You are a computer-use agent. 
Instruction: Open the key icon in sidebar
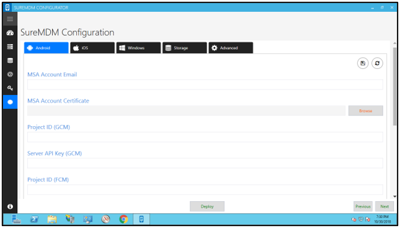10,88
